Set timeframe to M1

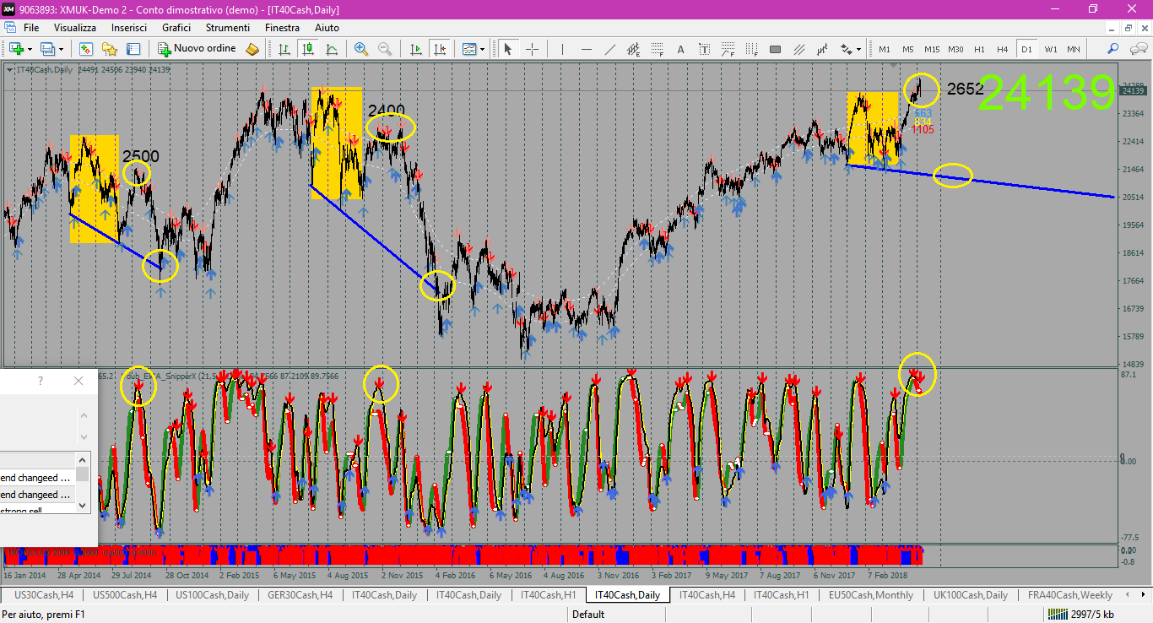click(885, 49)
